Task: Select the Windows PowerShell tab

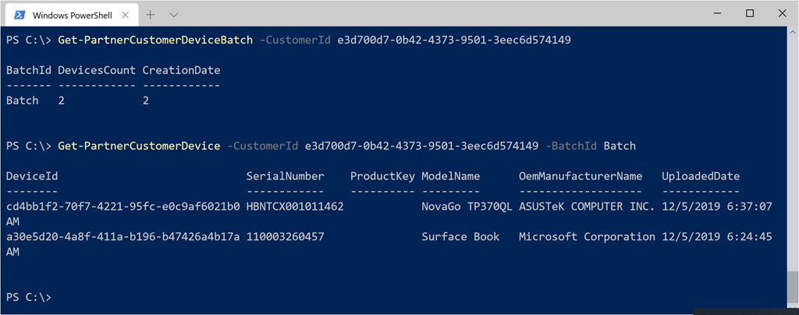Action: click(71, 14)
